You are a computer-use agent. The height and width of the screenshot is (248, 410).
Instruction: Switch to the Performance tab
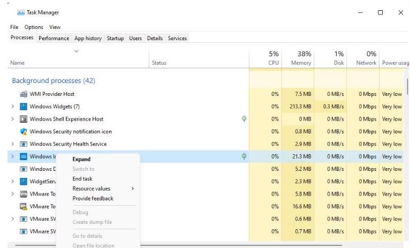pos(54,38)
